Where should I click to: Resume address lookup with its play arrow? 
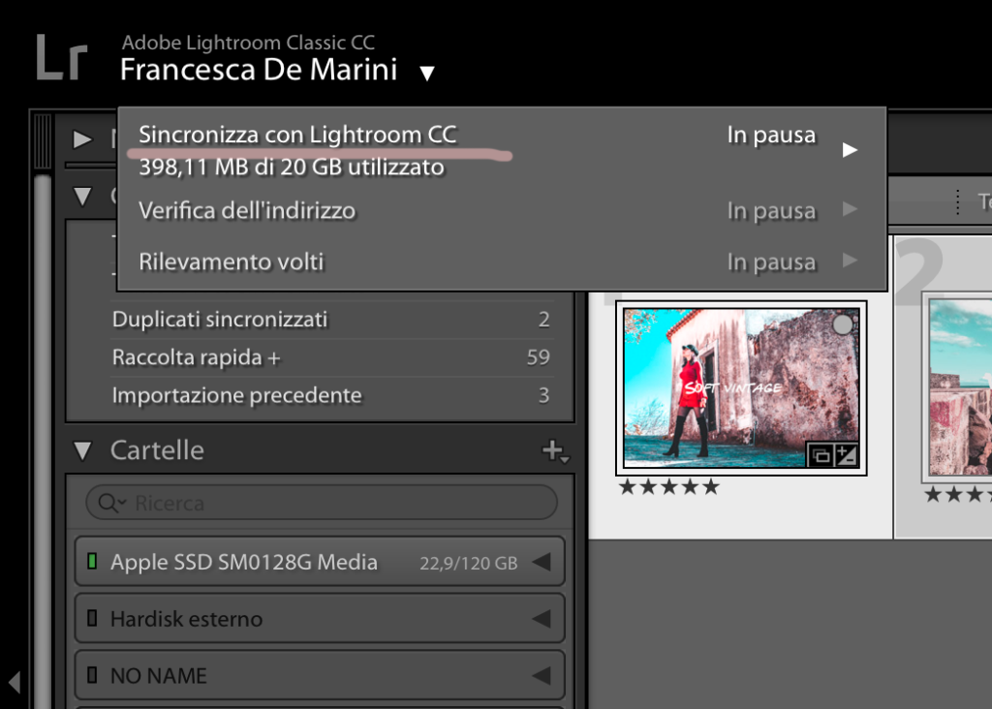tap(850, 209)
